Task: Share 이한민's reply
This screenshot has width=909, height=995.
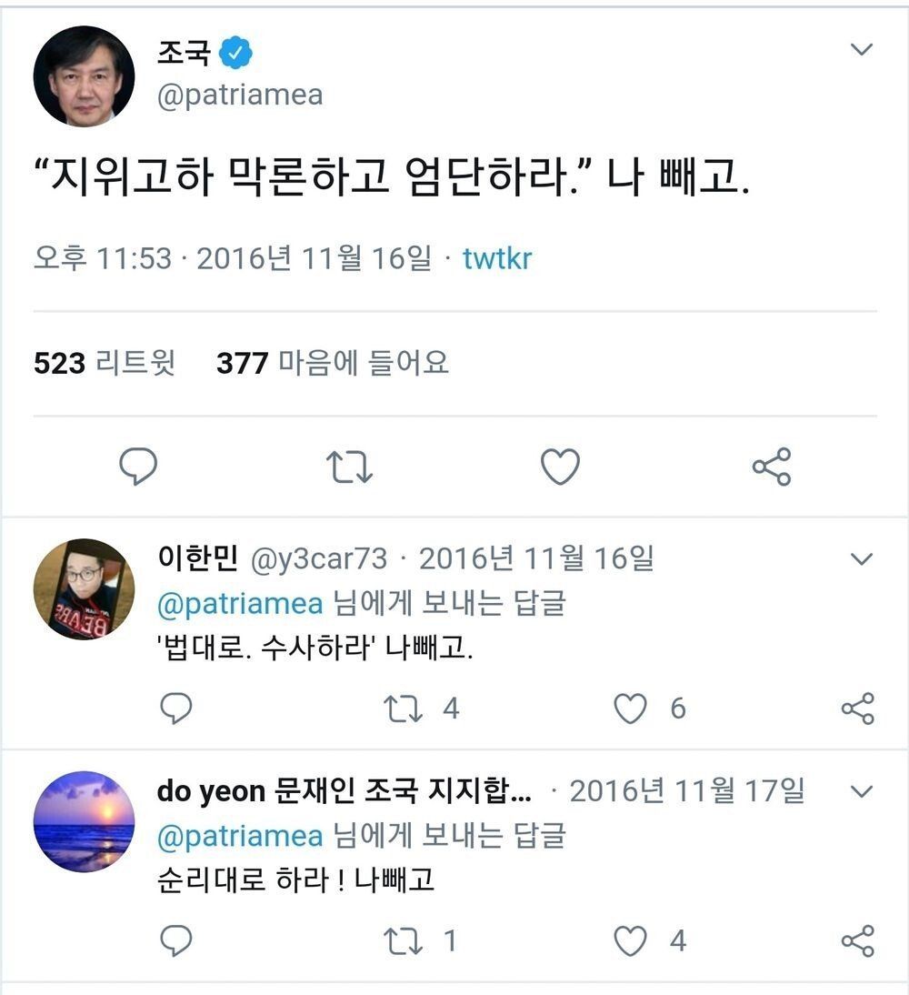Action: [857, 709]
